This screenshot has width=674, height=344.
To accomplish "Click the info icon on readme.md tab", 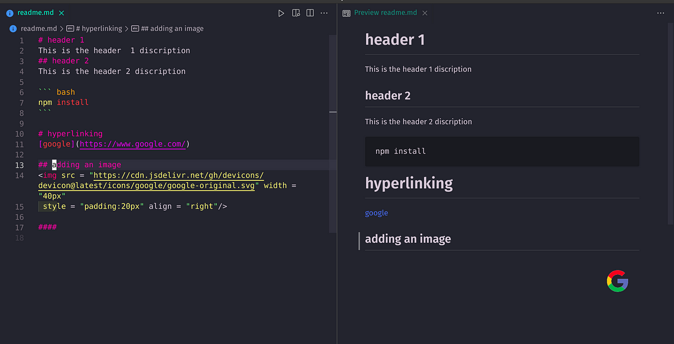I will click(x=10, y=13).
